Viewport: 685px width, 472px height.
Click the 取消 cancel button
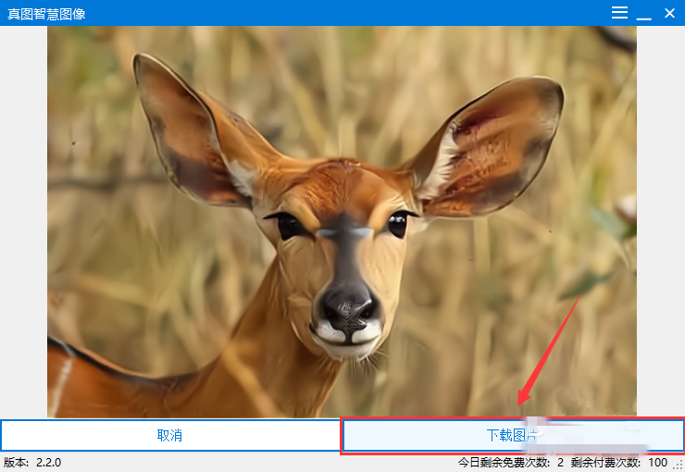pos(169,435)
